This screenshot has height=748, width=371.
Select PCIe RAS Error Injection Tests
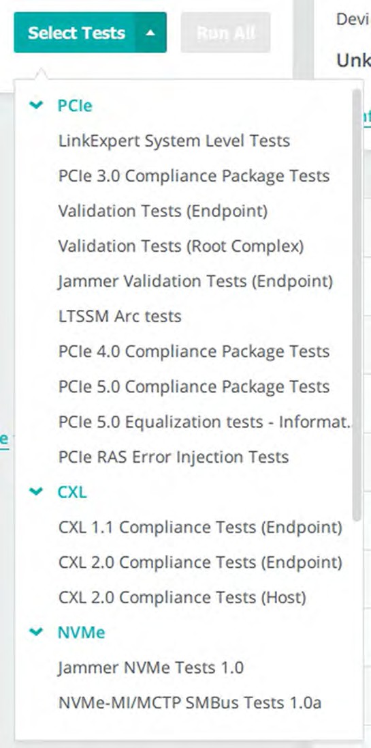(174, 457)
